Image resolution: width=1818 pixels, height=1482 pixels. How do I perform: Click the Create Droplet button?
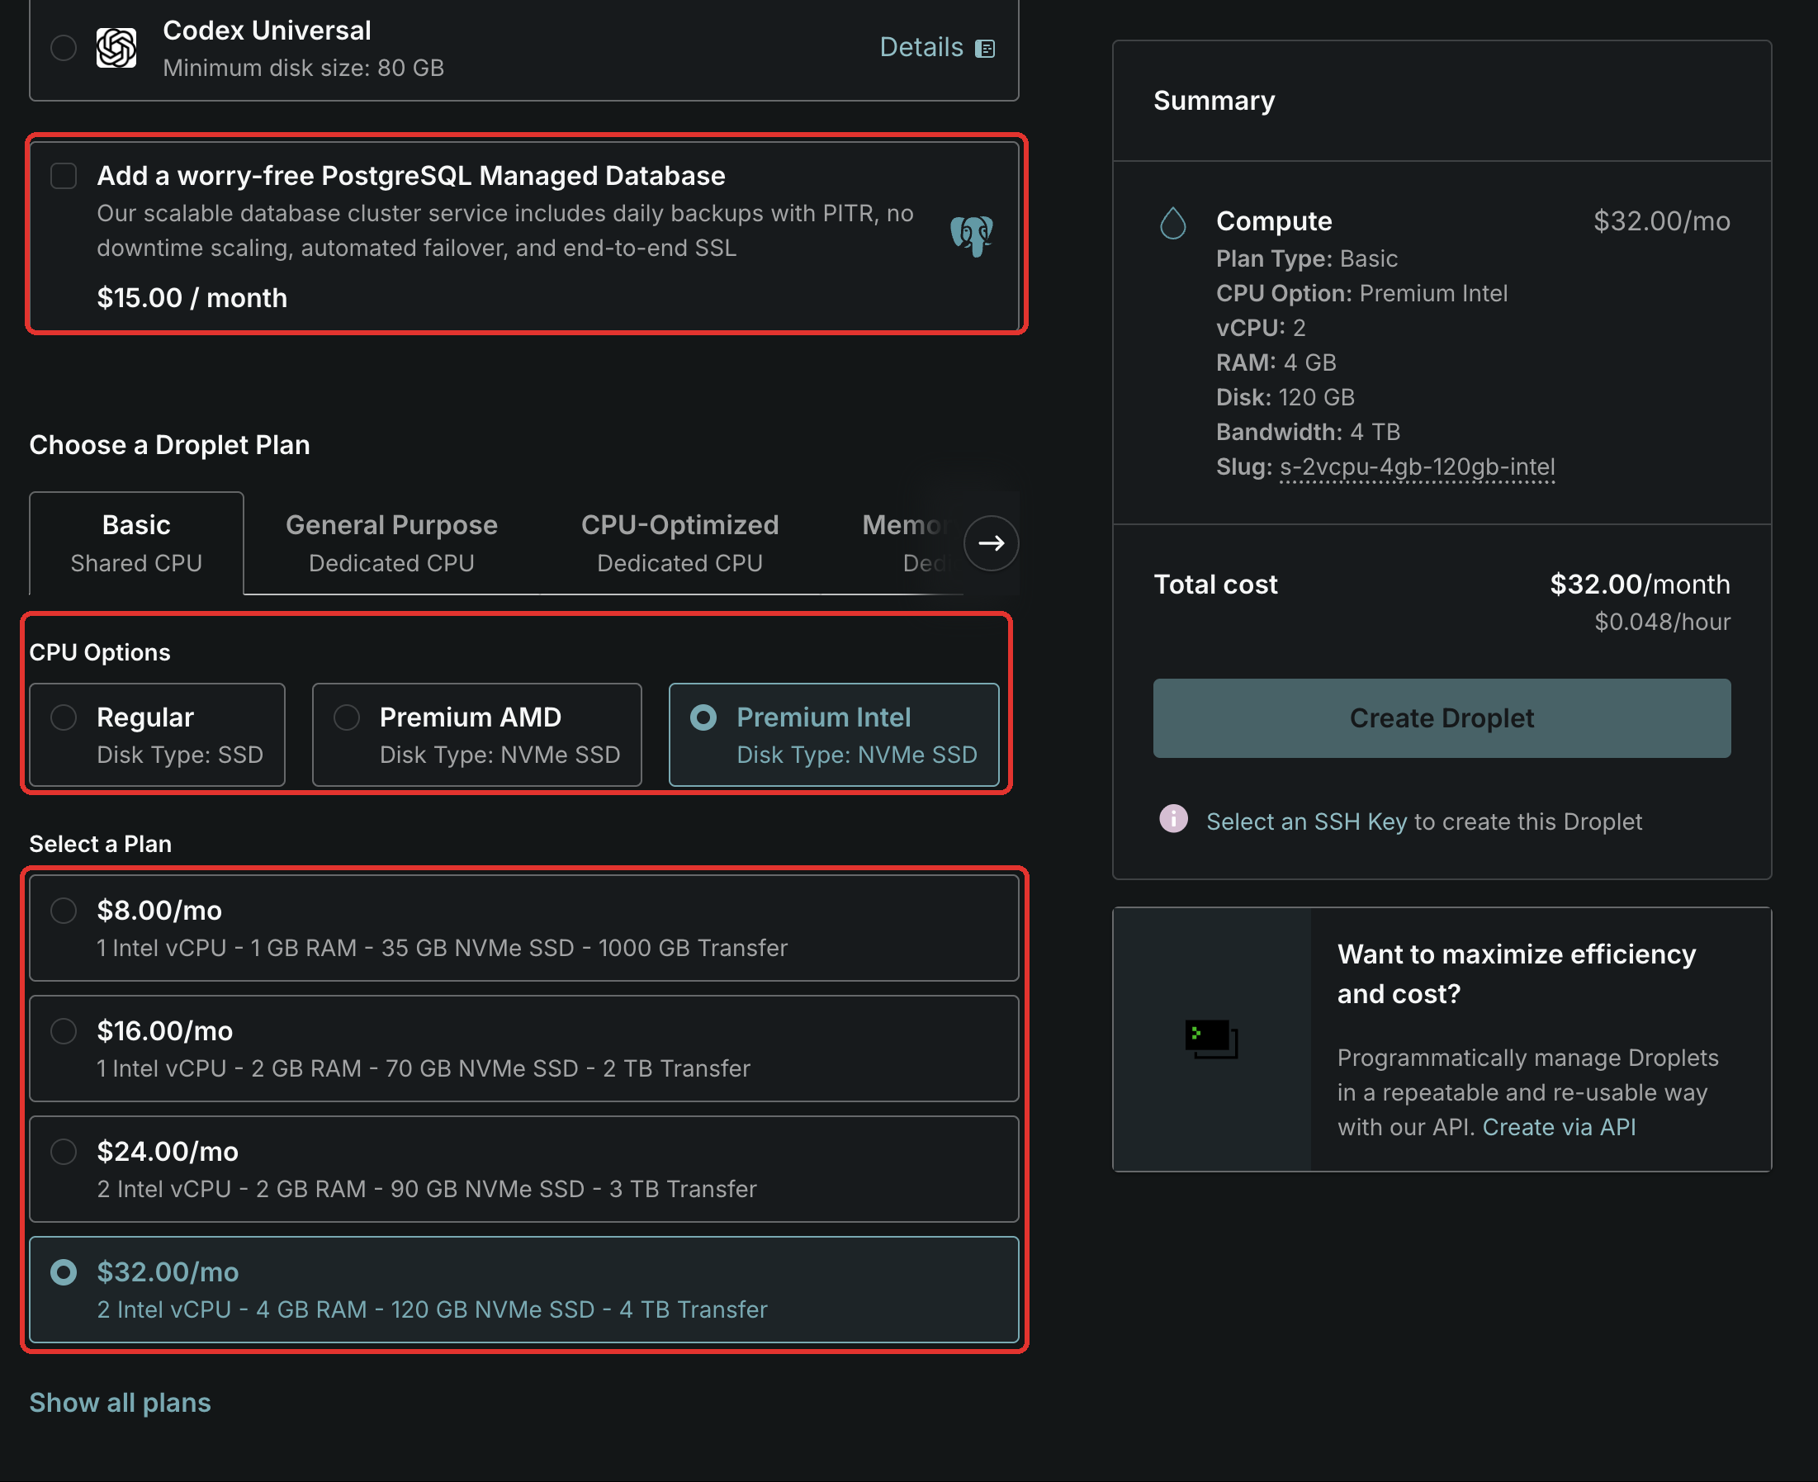point(1442,718)
